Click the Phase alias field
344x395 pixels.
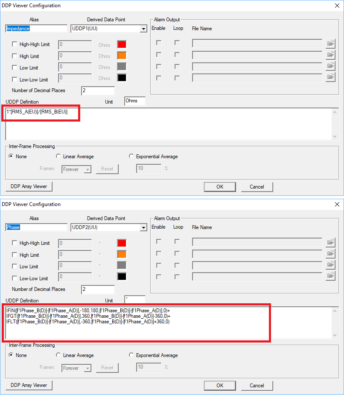[36, 227]
